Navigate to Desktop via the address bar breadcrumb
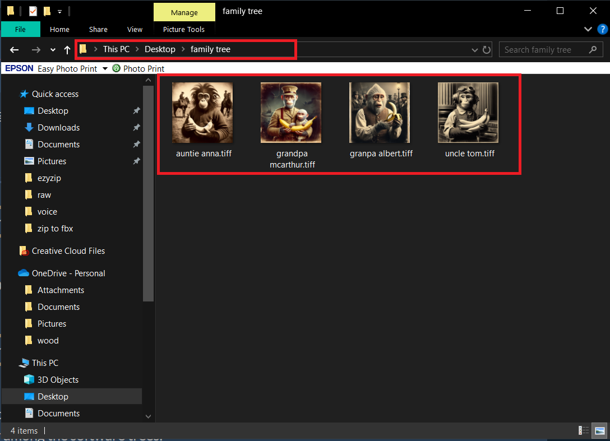Screen dimensions: 610x441 160,49
